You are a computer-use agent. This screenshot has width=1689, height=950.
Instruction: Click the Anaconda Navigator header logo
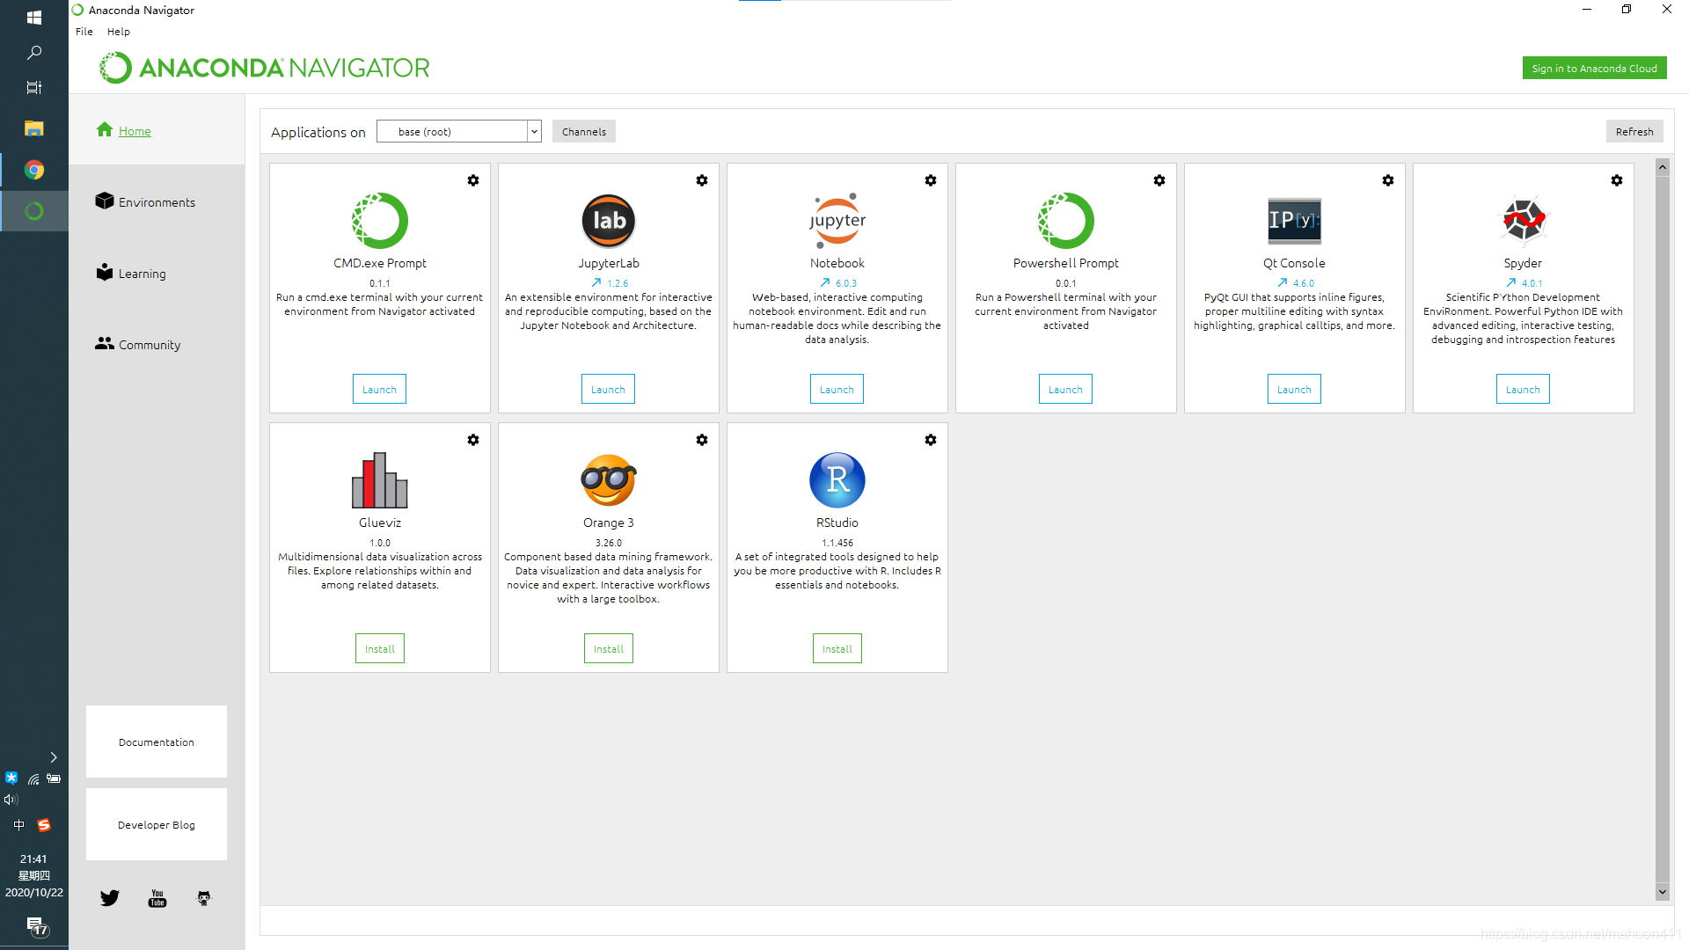[264, 68]
